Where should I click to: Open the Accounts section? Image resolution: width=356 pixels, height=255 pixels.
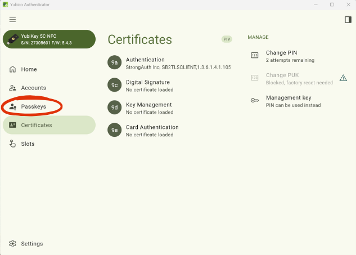click(49, 88)
